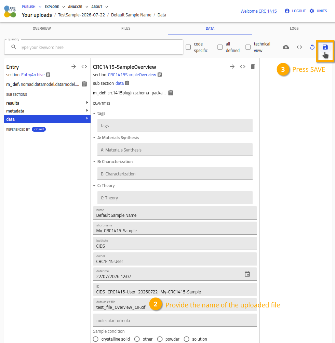Click the LOGOUT button
This screenshot has width=335, height=343.
coord(295,11)
